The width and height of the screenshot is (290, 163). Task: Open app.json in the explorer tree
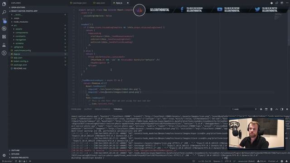[x=18, y=58]
